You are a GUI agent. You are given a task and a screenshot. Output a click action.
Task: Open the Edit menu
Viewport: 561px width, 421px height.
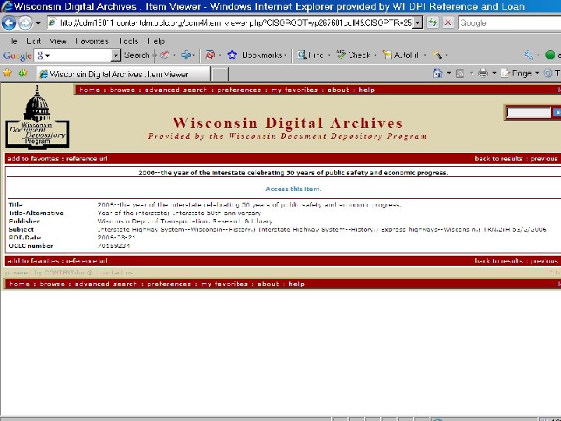(34, 41)
